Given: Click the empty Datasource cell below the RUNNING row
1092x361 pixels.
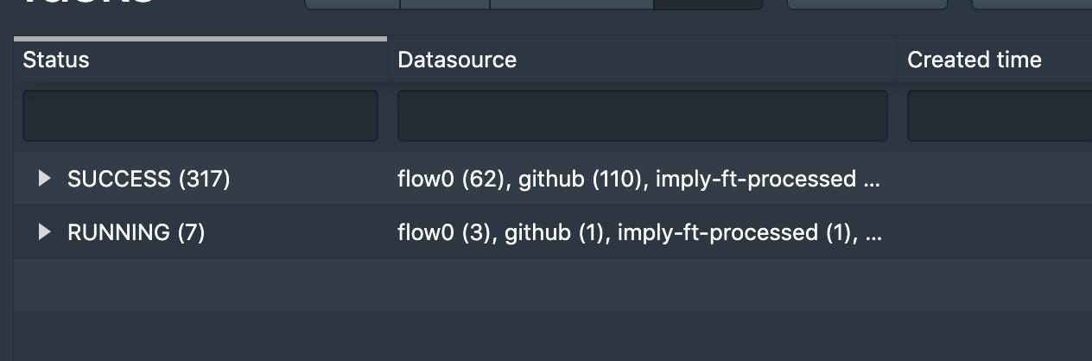Looking at the screenshot, I should coord(642,285).
